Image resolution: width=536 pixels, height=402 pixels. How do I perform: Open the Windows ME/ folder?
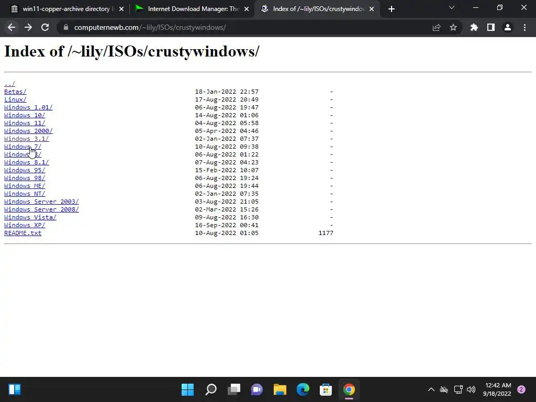pos(25,186)
